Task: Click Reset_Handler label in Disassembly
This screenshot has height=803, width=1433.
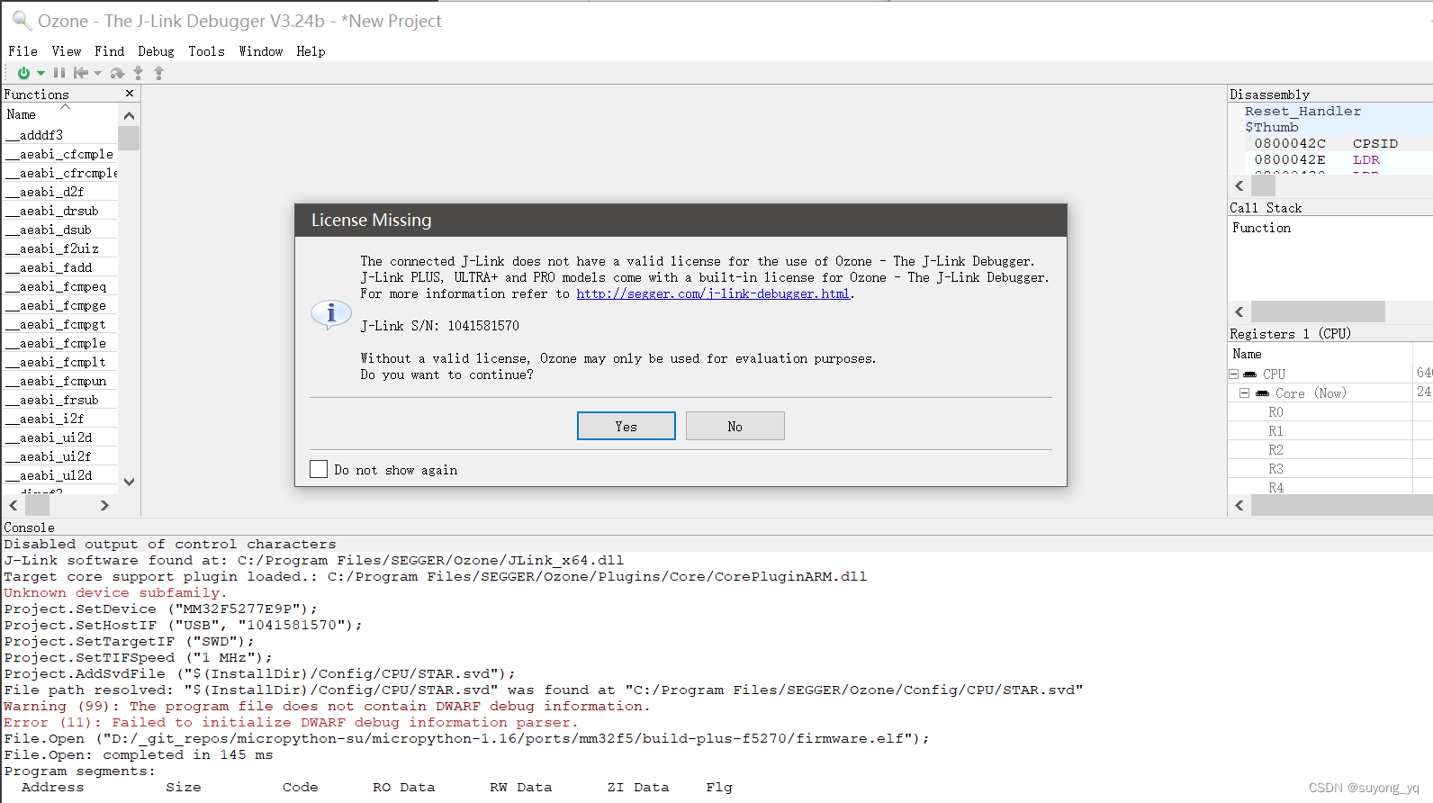Action: [x=1302, y=111]
